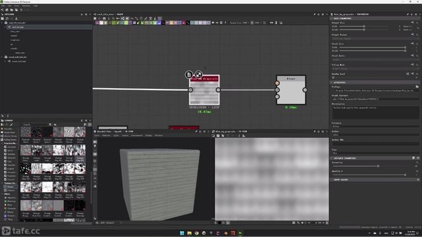
Task: Click the Blend node opacity input connector
Action: (x=277, y=97)
